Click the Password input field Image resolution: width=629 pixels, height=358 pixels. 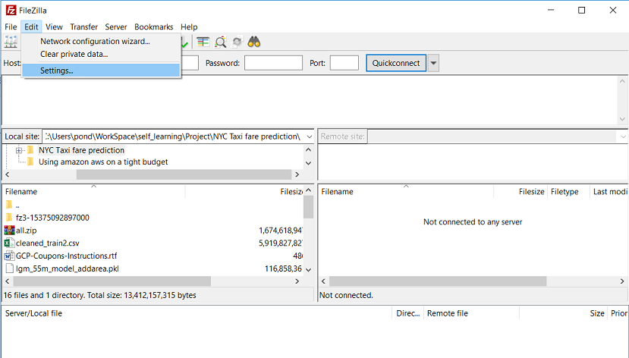(x=273, y=63)
